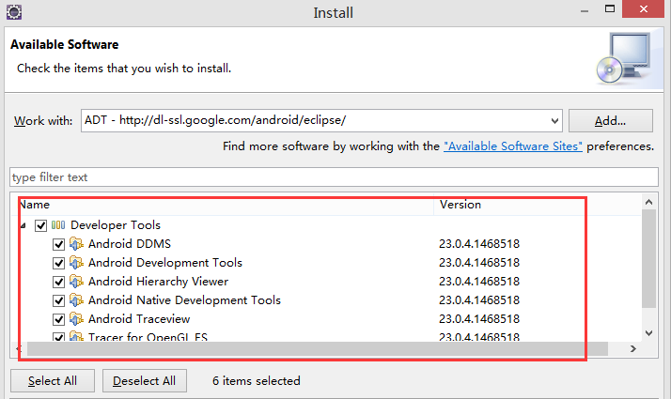671x399 pixels.
Task: Click the Developer Tools category icon
Action: [x=58, y=225]
